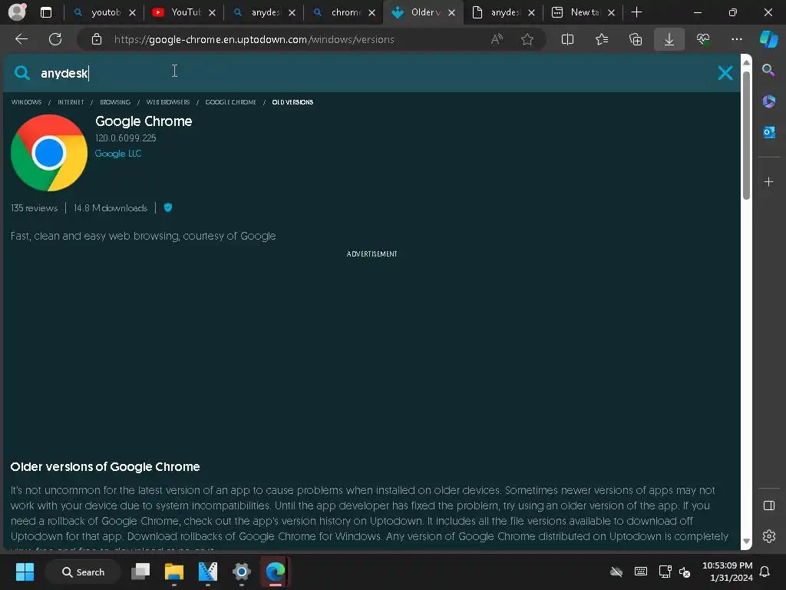Close the 'Older v' Uptodown tab
This screenshot has width=786, height=590.
[x=451, y=13]
